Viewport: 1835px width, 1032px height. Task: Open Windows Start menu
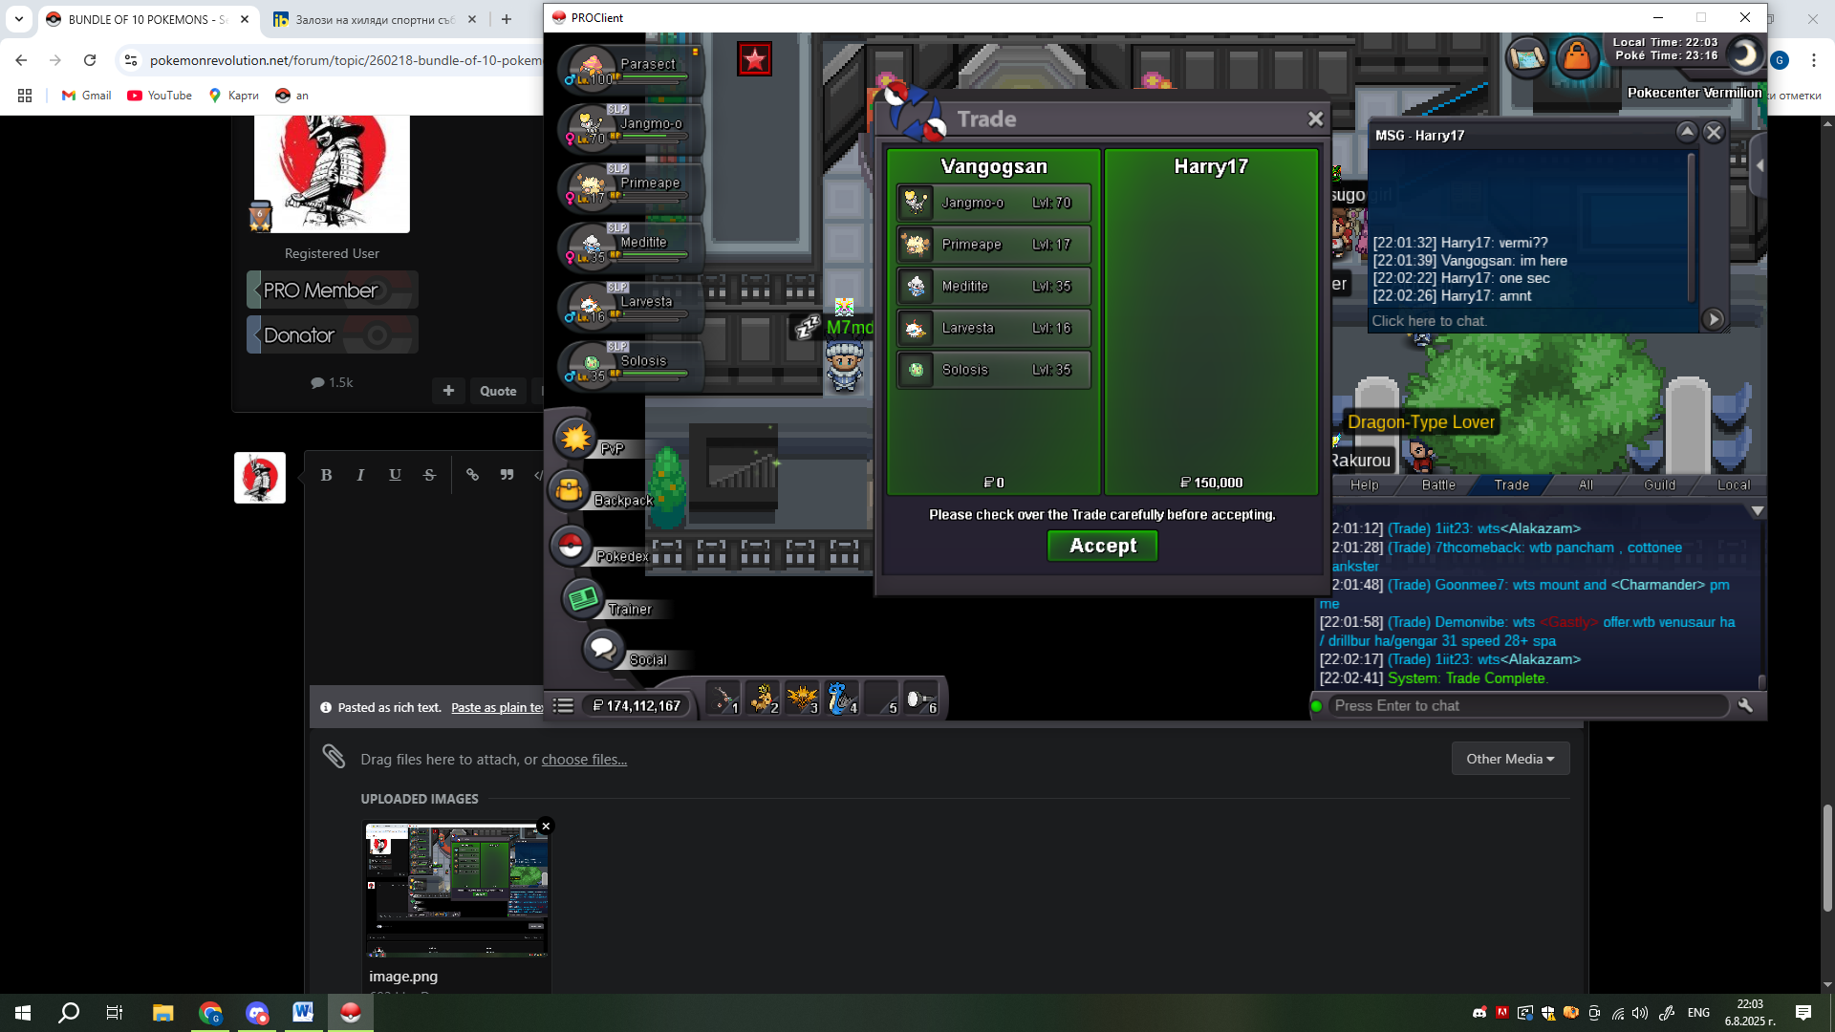click(x=23, y=1013)
